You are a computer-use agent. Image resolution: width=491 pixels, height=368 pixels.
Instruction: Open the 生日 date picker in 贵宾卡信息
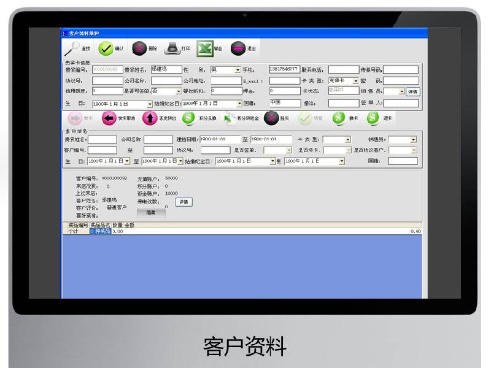(149, 104)
